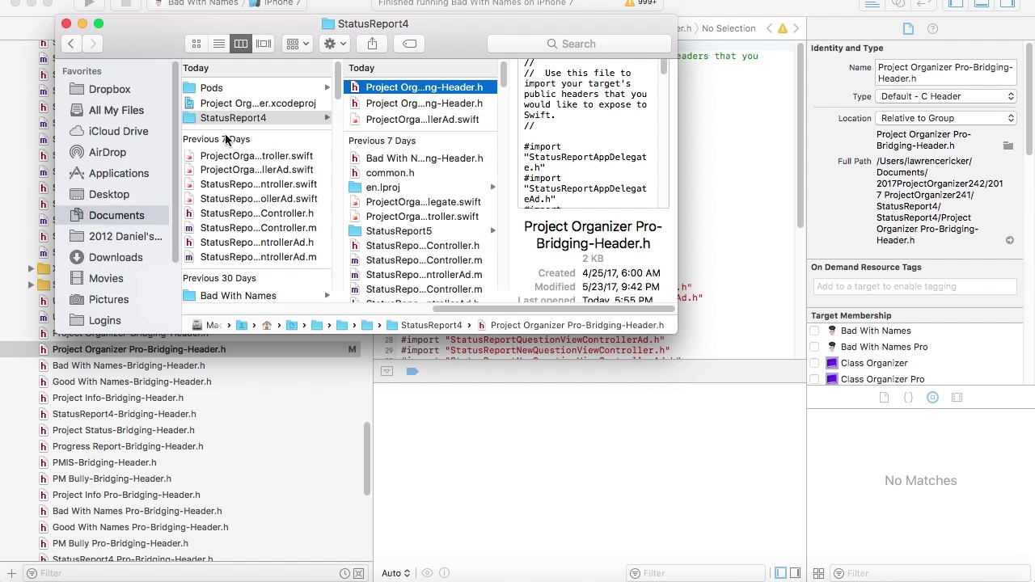This screenshot has height=582, width=1035.
Task: Check Bad With Names Pro target membership
Action: tap(814, 347)
